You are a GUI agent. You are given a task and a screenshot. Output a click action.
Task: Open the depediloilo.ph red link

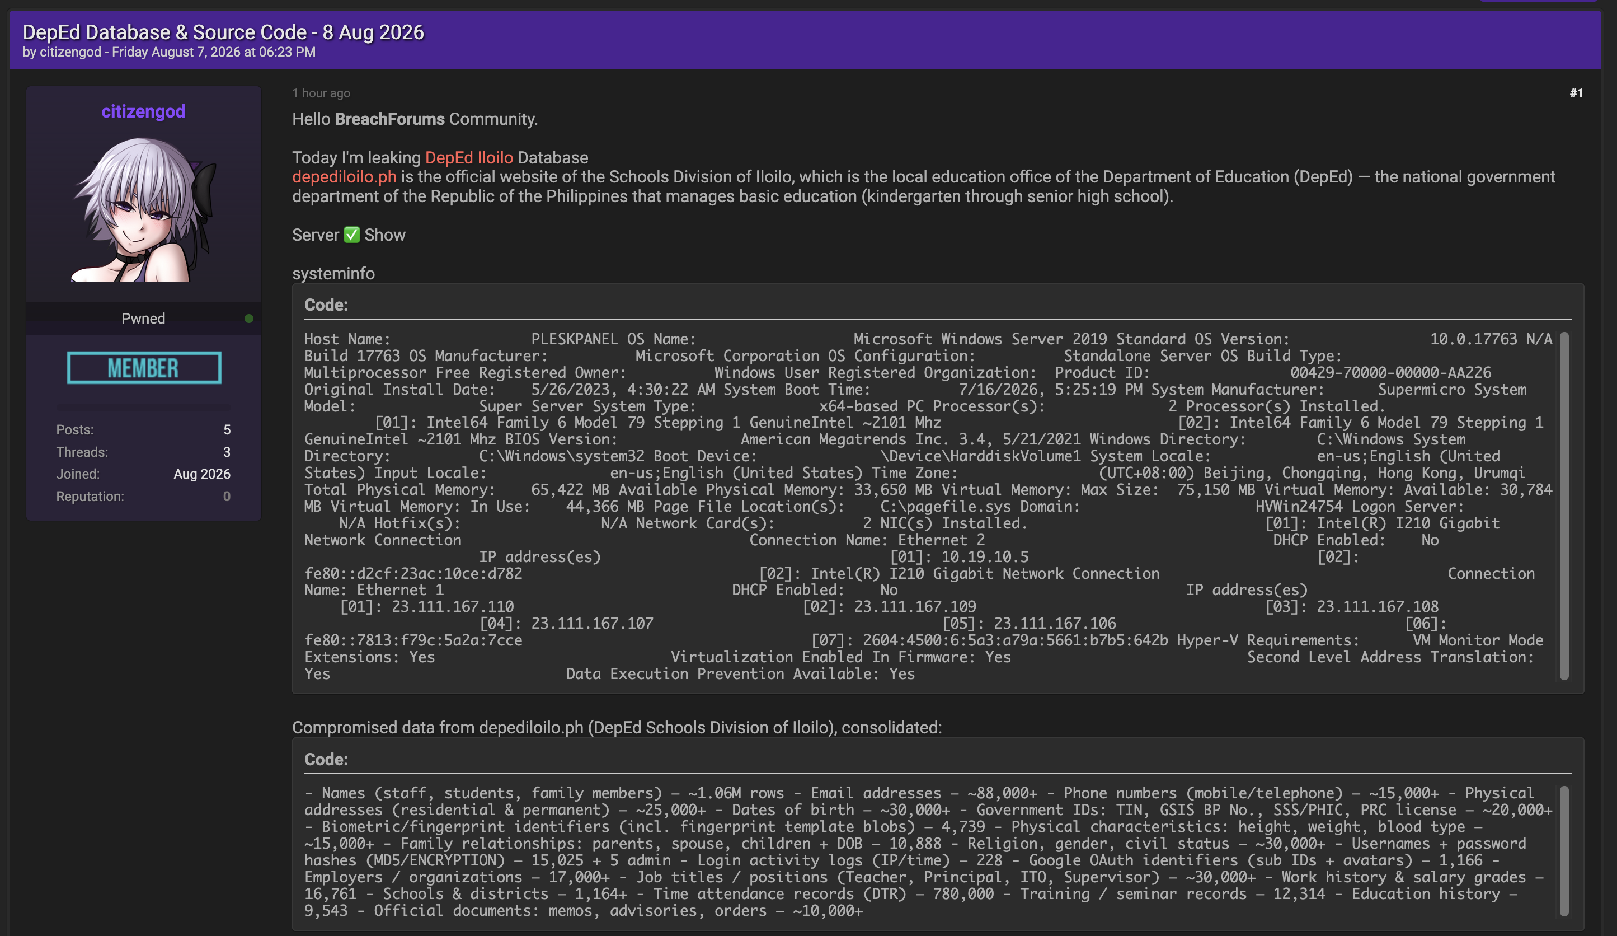[344, 177]
